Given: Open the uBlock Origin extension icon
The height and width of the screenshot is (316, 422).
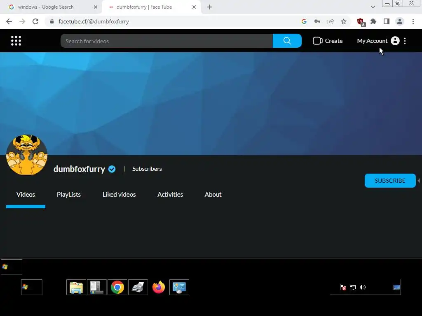Looking at the screenshot, I should (x=361, y=22).
